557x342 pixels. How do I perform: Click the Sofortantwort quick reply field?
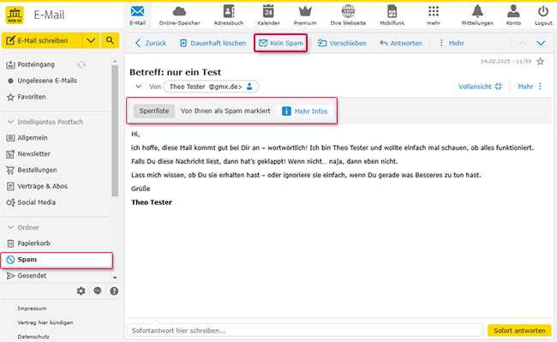[x=306, y=330]
